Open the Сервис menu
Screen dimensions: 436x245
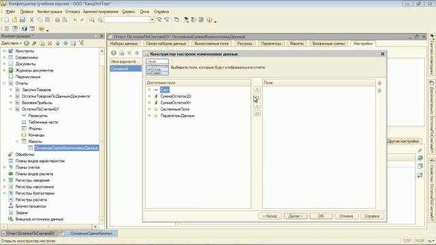pos(129,12)
